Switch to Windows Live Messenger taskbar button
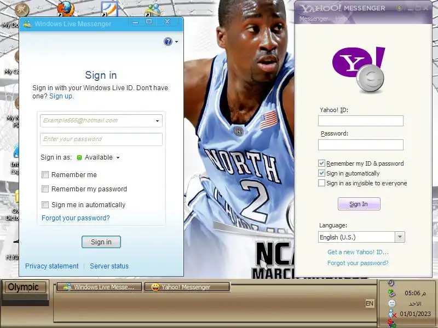The image size is (438, 328). (99, 287)
